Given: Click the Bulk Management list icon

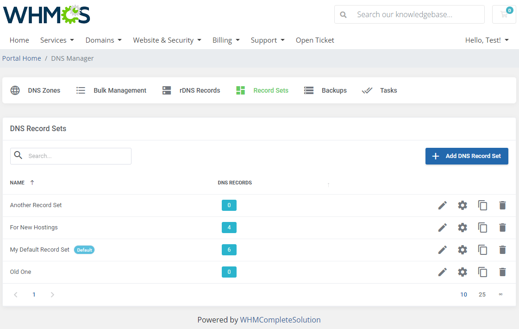Looking at the screenshot, I should click(x=81, y=90).
